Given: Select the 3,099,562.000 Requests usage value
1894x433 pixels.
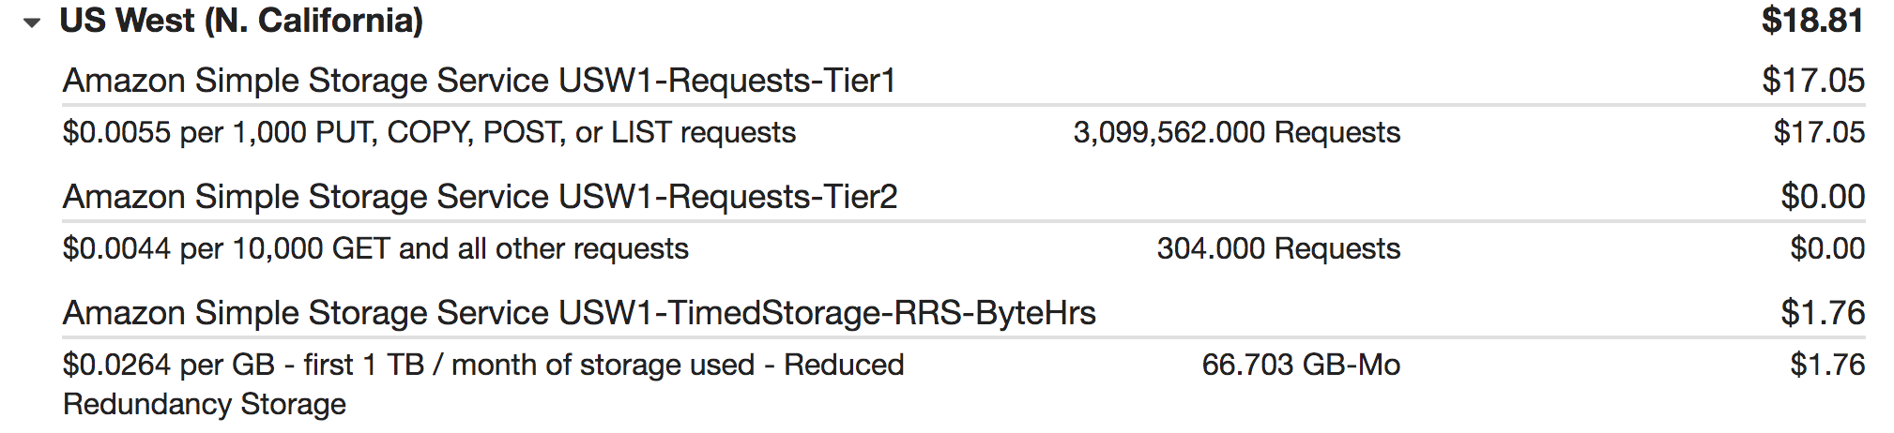Looking at the screenshot, I should pyautogui.click(x=1236, y=132).
